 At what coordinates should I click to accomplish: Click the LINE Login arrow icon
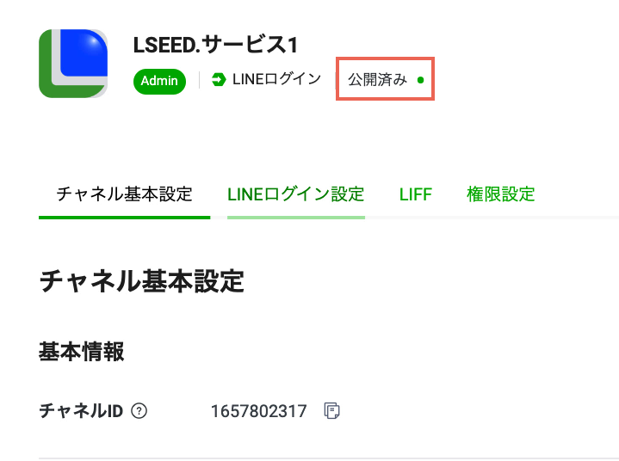tap(219, 80)
